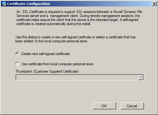Screen dimensions: 158x115
Task: Click the 'Use this dialog to create' instruction text
Action: click(x=75, y=39)
